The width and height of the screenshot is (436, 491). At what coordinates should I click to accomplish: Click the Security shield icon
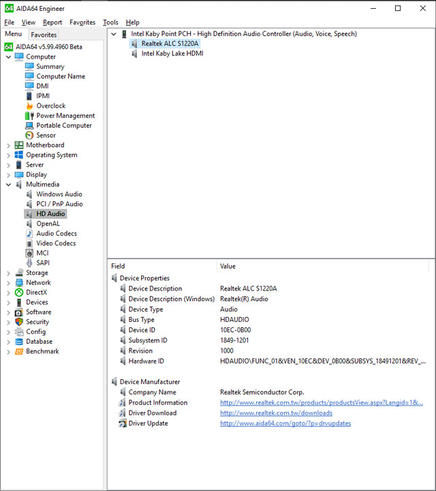pyautogui.click(x=19, y=322)
